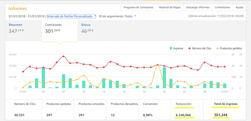This screenshot has height=121, width=251.
Task: Open Descargar Informes
Action: (198, 7)
